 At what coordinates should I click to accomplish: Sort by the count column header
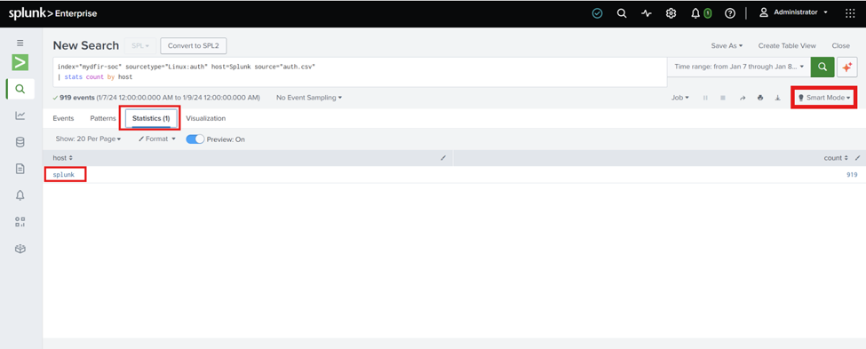tap(836, 158)
